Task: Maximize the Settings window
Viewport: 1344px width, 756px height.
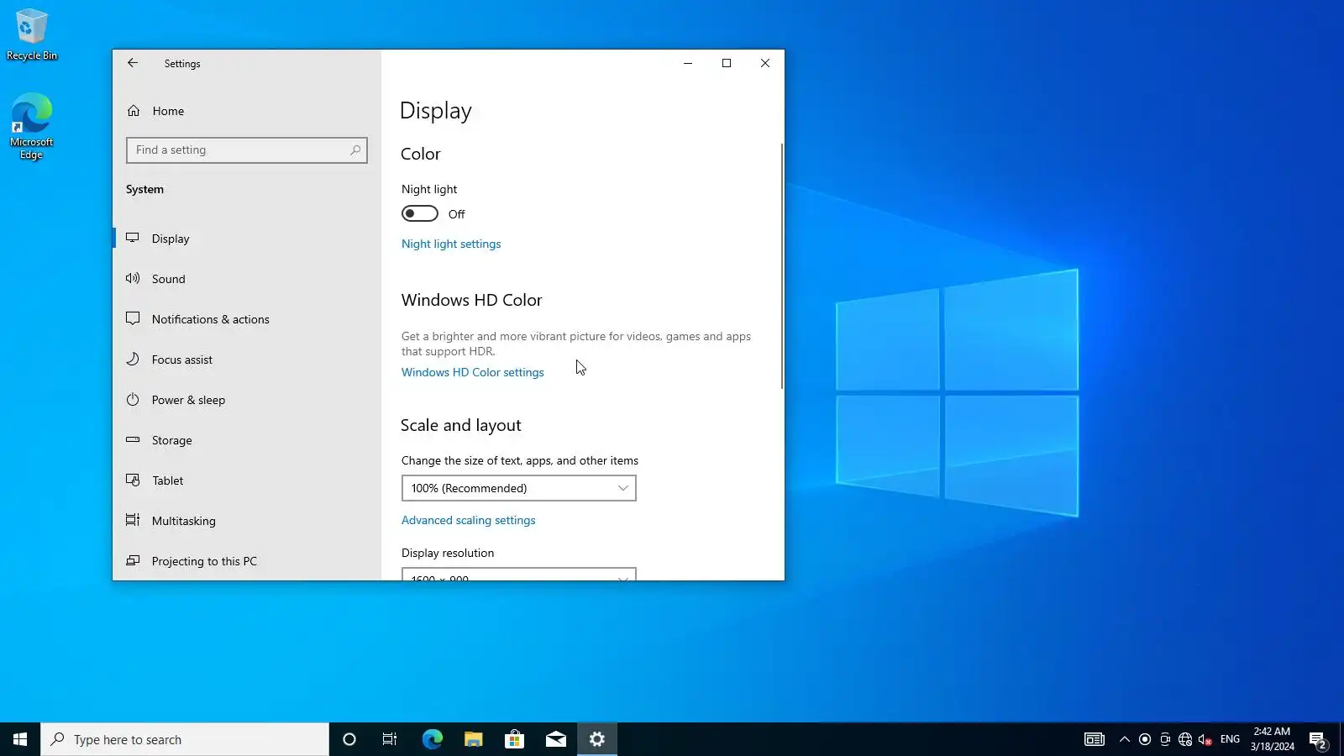Action: (x=727, y=63)
